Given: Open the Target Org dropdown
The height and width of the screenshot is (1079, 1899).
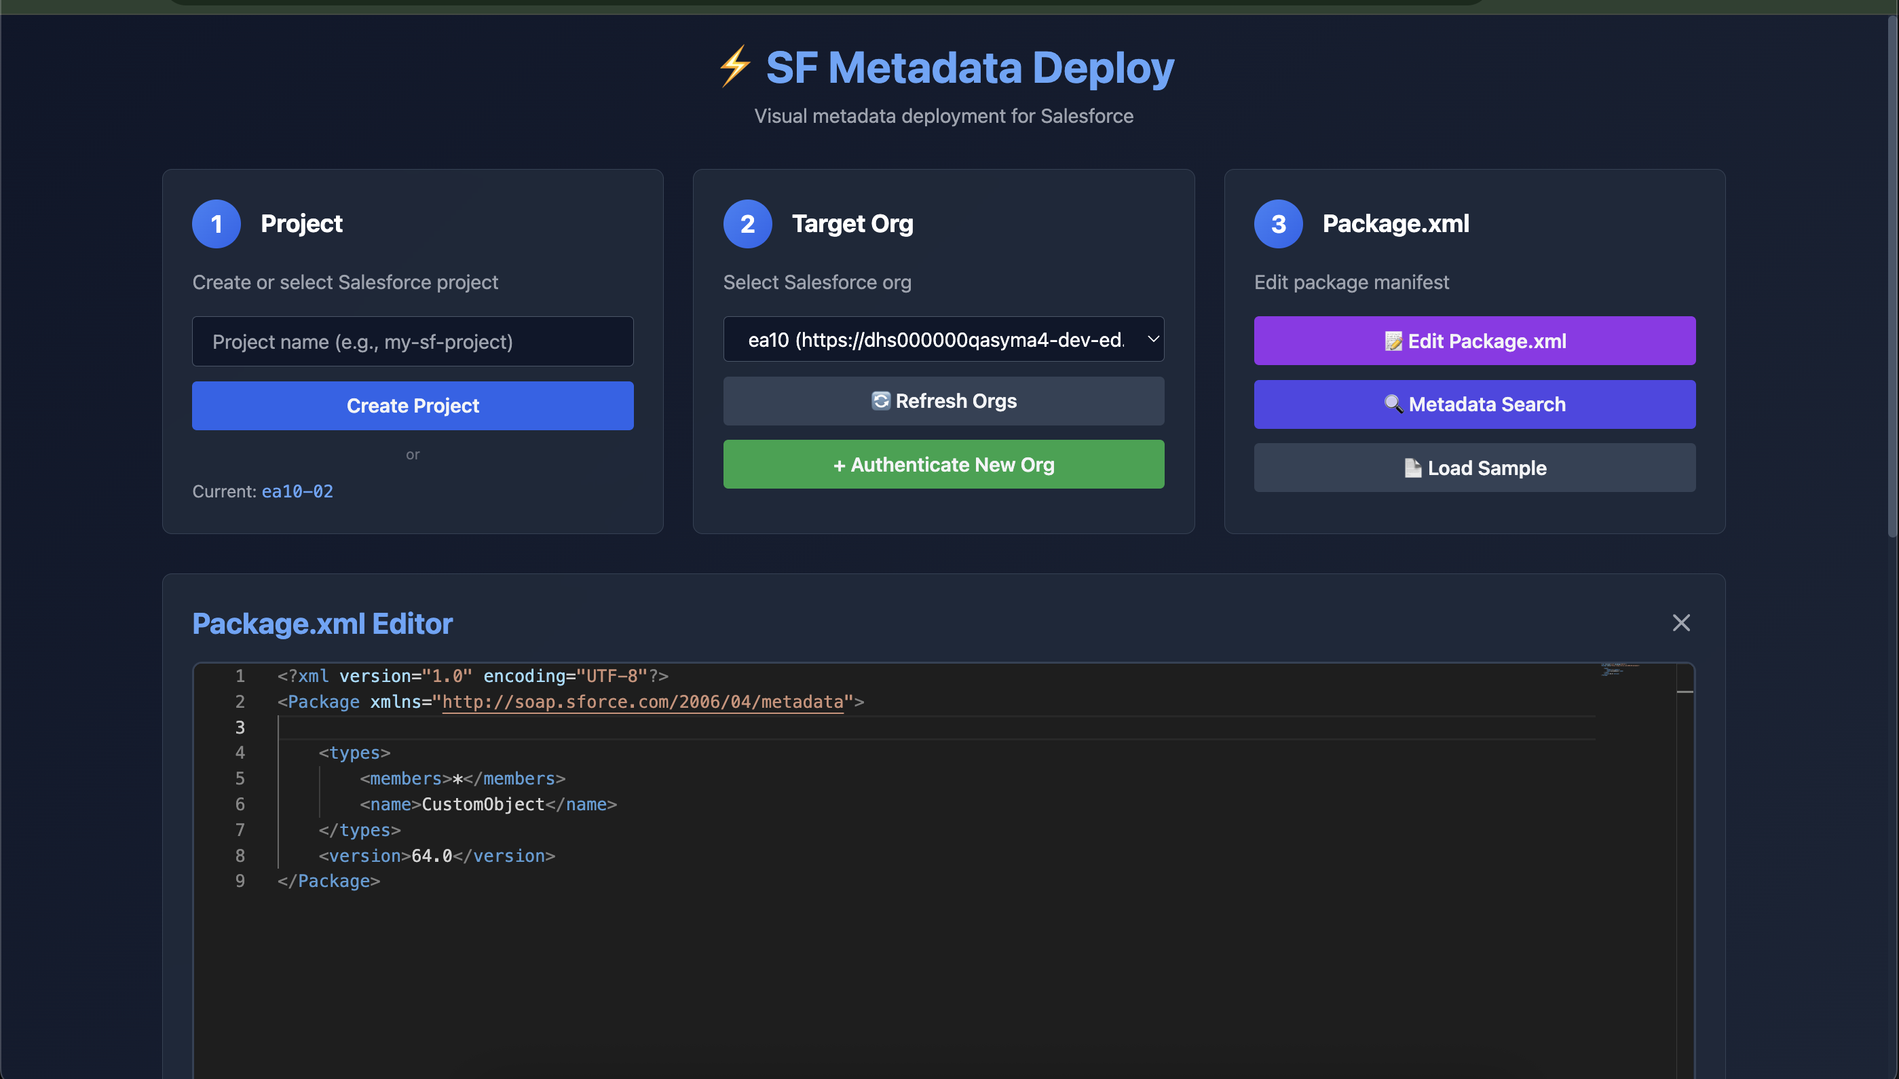Looking at the screenshot, I should [x=935, y=339].
